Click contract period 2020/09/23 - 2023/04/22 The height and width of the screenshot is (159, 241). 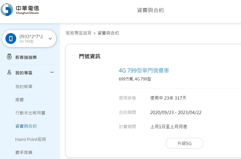176,112
